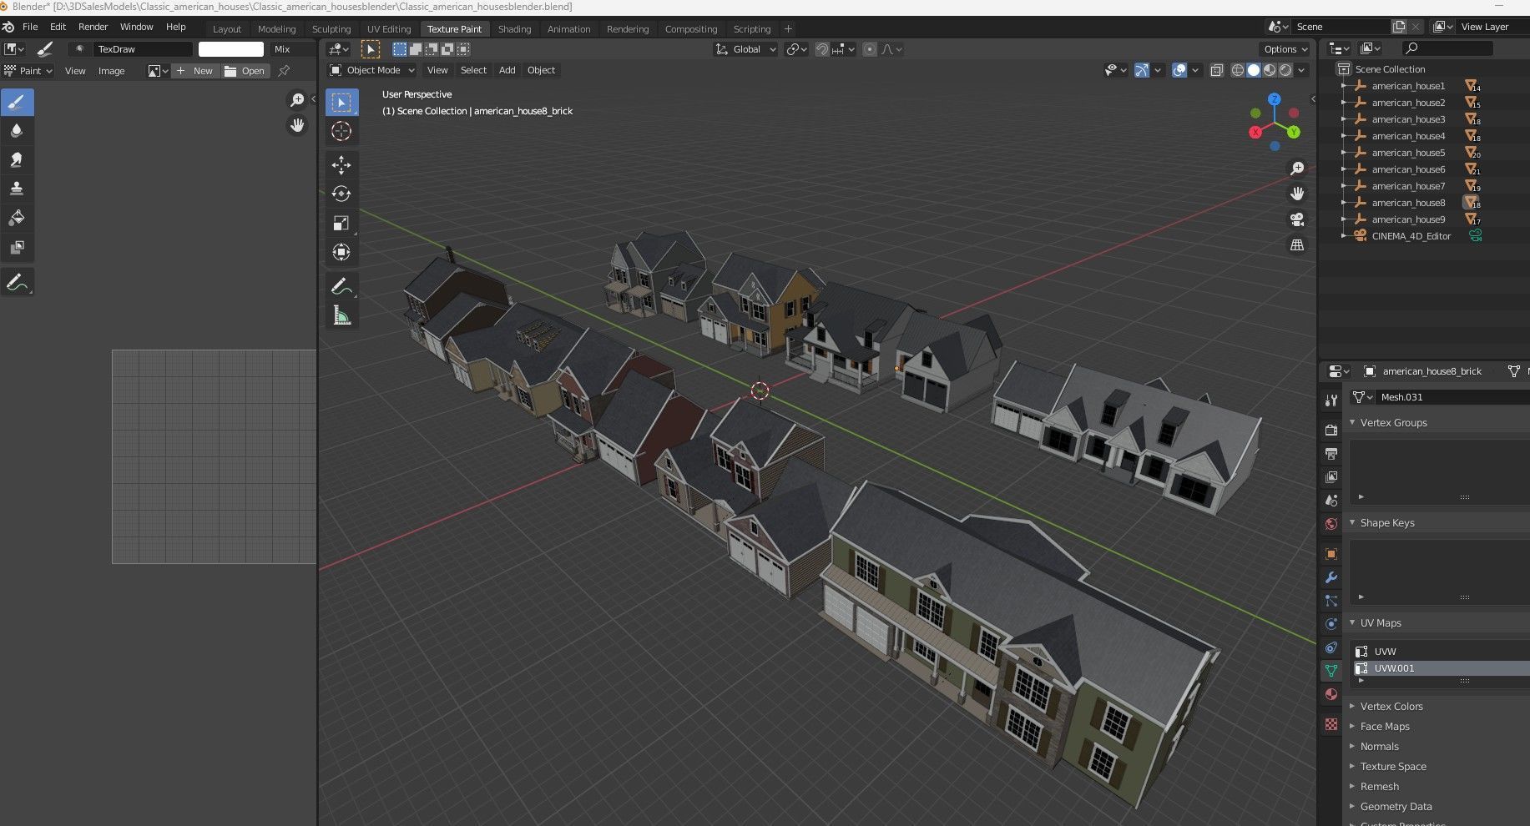The width and height of the screenshot is (1530, 826).
Task: Click the viewport pan hand icon
Action: click(x=1297, y=194)
